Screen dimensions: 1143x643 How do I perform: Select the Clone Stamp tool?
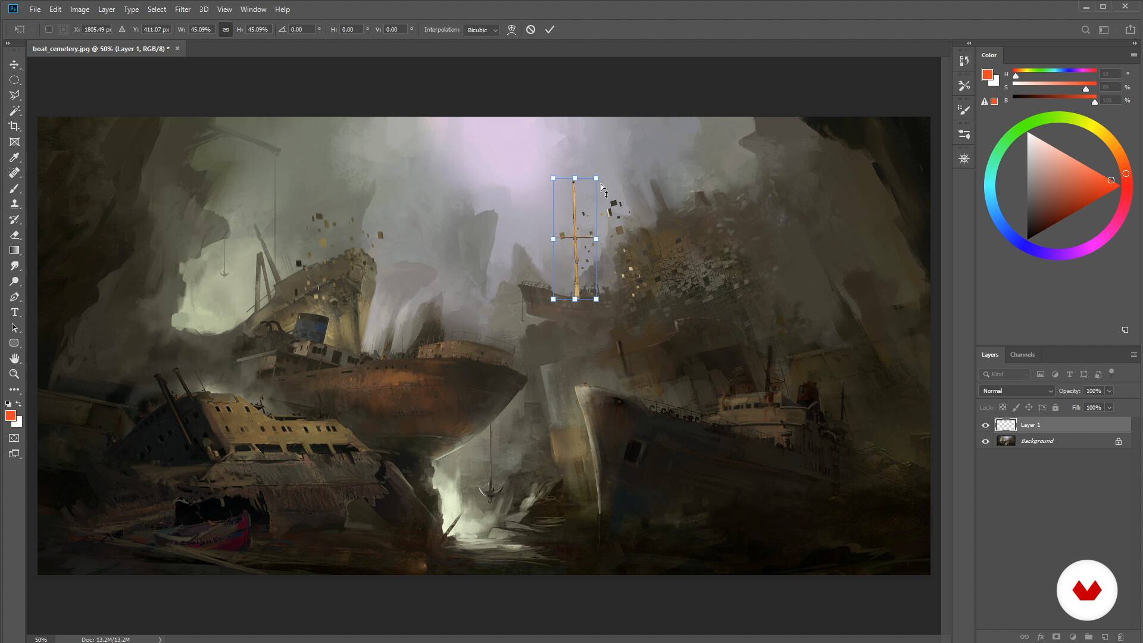click(14, 204)
